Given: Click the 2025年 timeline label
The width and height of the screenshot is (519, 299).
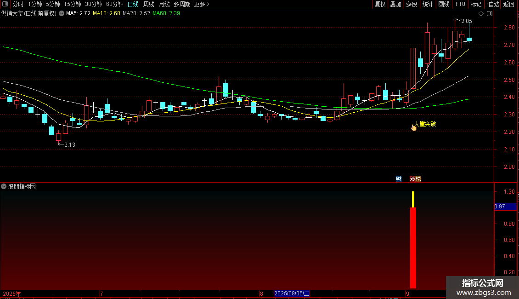Looking at the screenshot, I should (12, 293).
